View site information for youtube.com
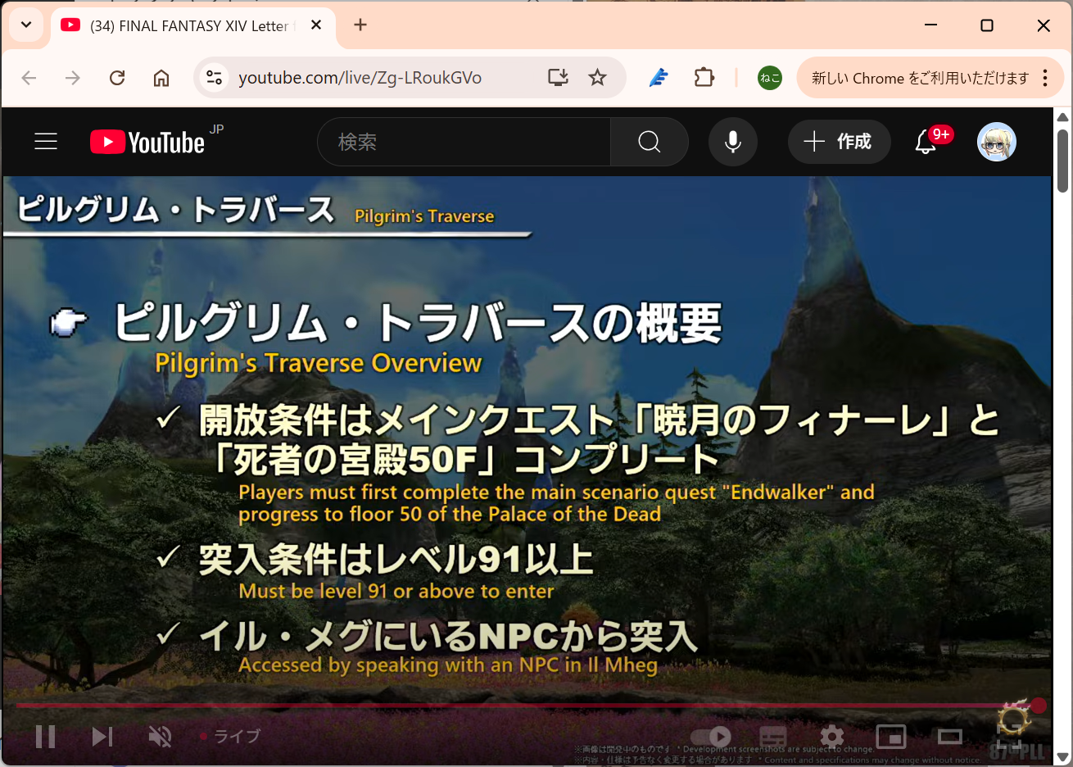This screenshot has width=1073, height=767. coord(215,78)
